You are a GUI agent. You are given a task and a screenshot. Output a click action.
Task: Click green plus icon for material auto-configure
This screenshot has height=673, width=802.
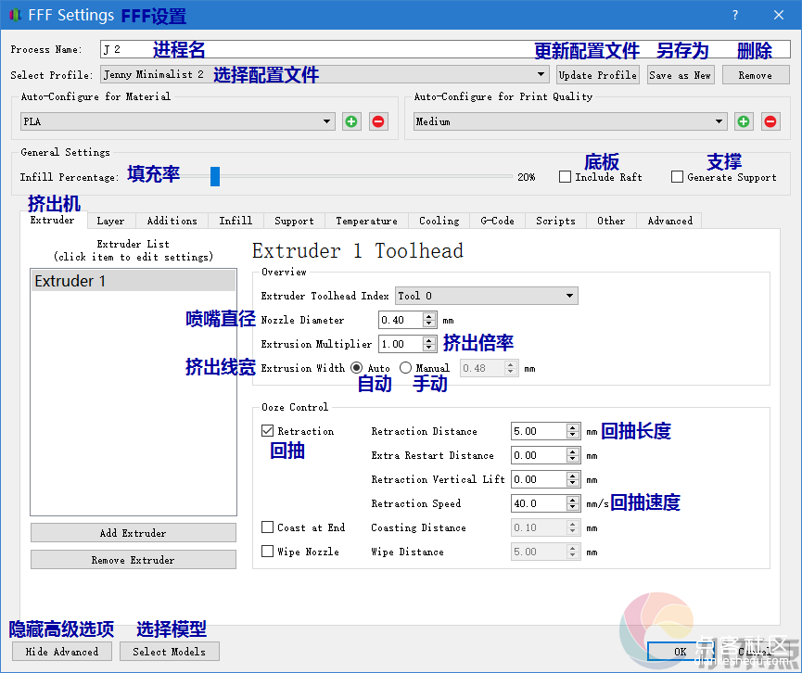pyautogui.click(x=351, y=121)
